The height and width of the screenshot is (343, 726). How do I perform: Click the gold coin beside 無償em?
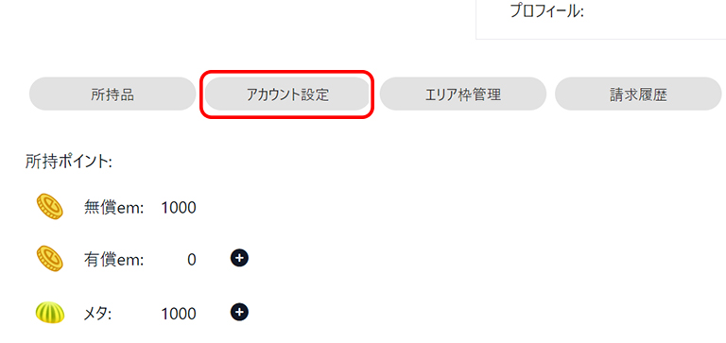[x=49, y=206]
